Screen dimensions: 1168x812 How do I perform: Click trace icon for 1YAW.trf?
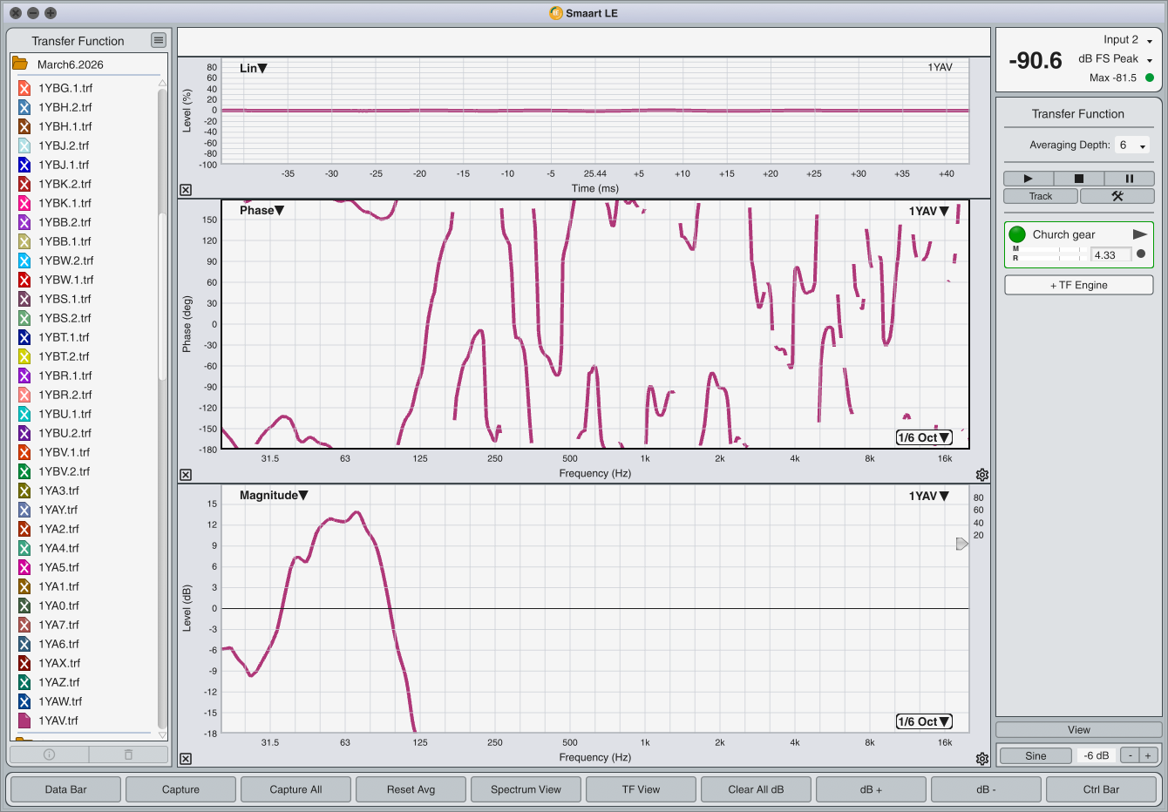(24, 701)
